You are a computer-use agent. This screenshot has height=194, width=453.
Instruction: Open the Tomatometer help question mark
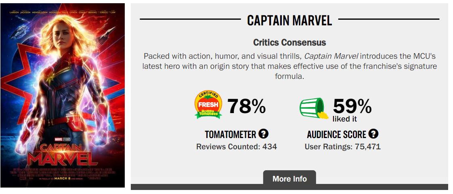[264, 134]
